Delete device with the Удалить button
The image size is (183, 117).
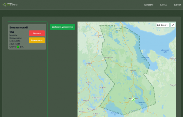(x=37, y=33)
